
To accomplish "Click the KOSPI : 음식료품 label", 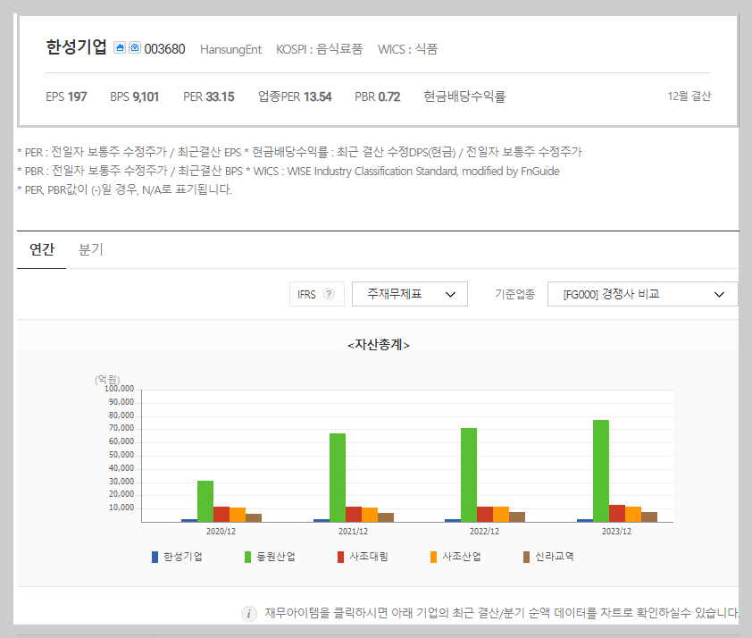I will pyautogui.click(x=320, y=49).
